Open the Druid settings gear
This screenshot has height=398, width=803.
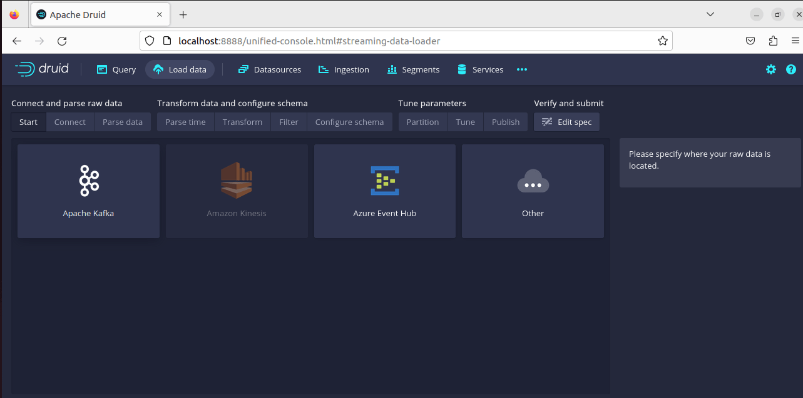click(770, 69)
